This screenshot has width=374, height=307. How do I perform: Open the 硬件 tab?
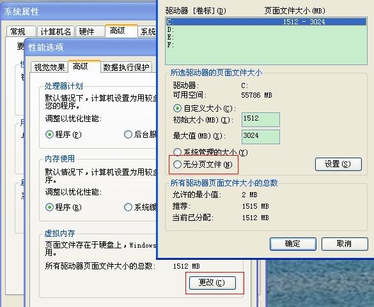coord(86,31)
